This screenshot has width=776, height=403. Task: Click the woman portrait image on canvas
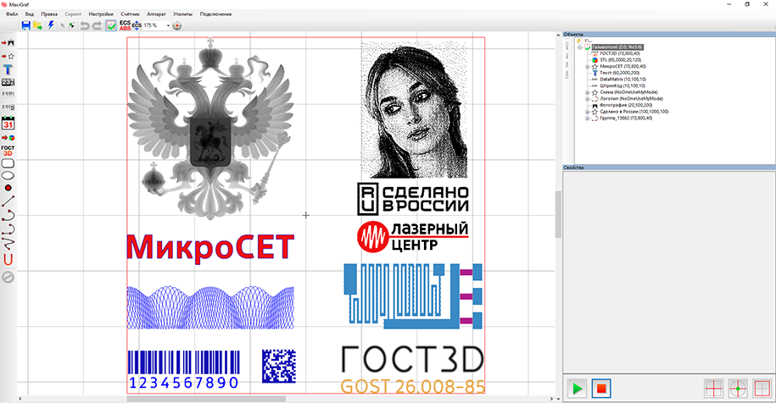point(414,110)
